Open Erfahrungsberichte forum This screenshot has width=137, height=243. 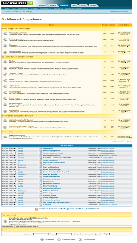click(16, 39)
